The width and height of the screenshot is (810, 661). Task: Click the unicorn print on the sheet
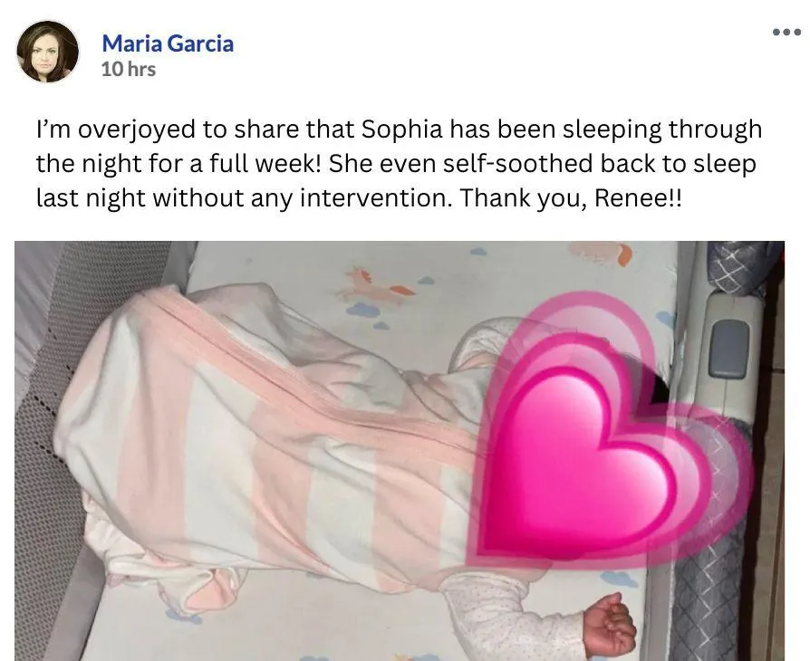coord(374,285)
